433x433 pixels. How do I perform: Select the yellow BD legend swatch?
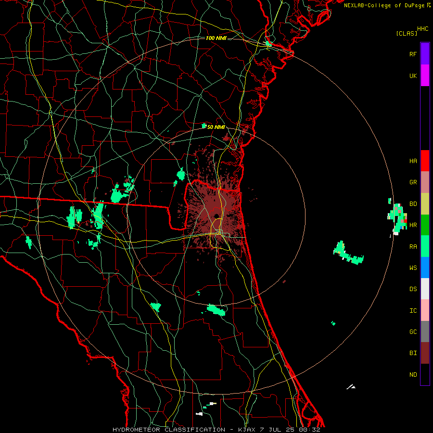pos(425,204)
